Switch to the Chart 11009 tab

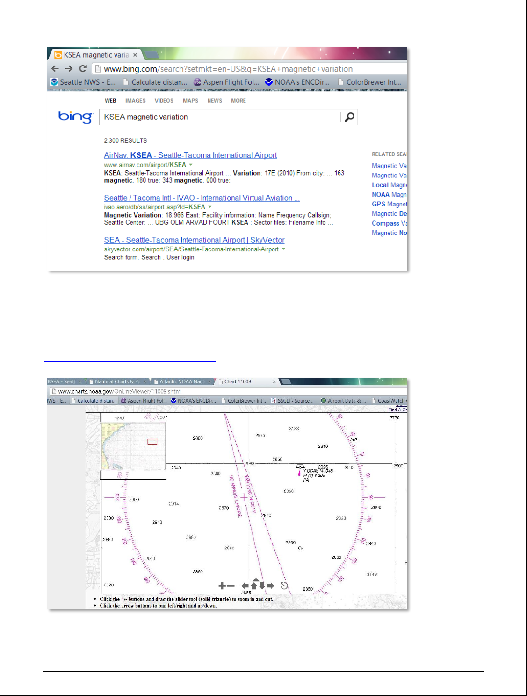pos(246,381)
